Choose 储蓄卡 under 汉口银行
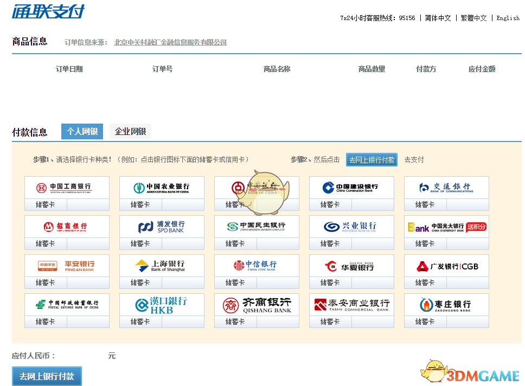The width and height of the screenshot is (525, 386). (x=140, y=321)
